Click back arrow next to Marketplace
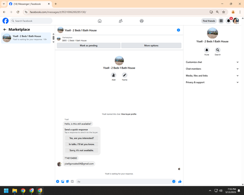 (x=5, y=29)
